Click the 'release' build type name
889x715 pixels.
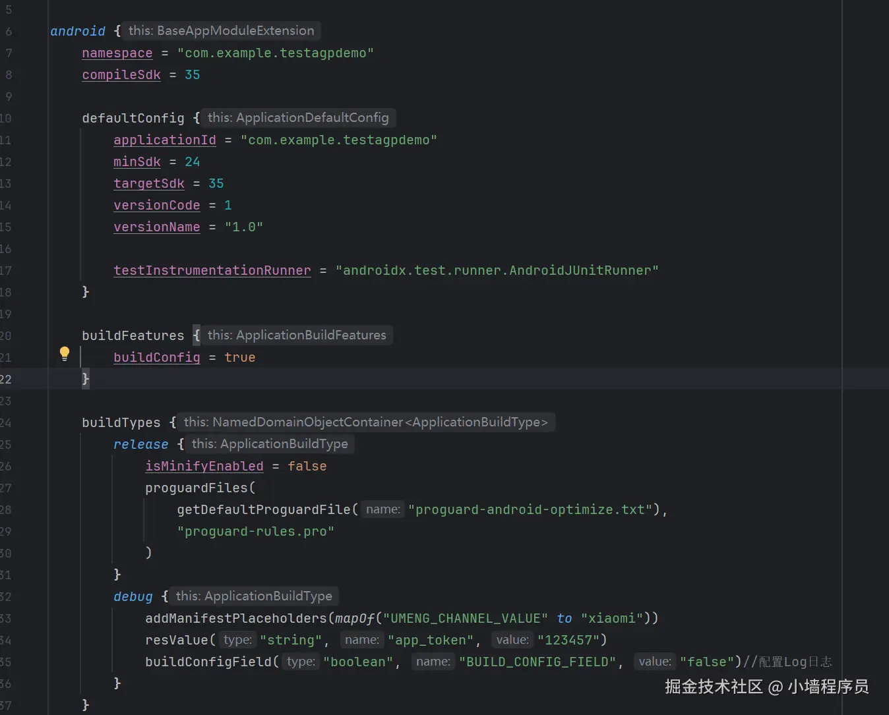click(x=141, y=444)
